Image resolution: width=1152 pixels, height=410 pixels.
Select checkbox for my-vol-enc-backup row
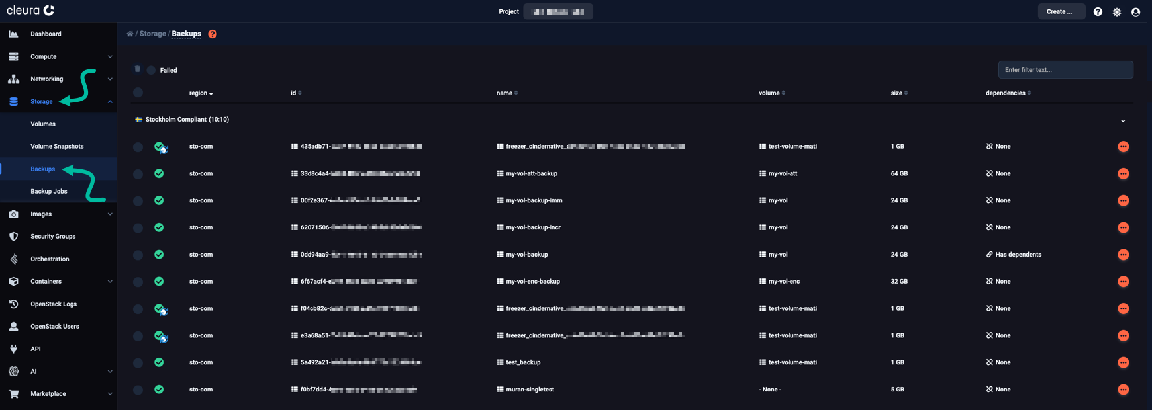pyautogui.click(x=138, y=282)
